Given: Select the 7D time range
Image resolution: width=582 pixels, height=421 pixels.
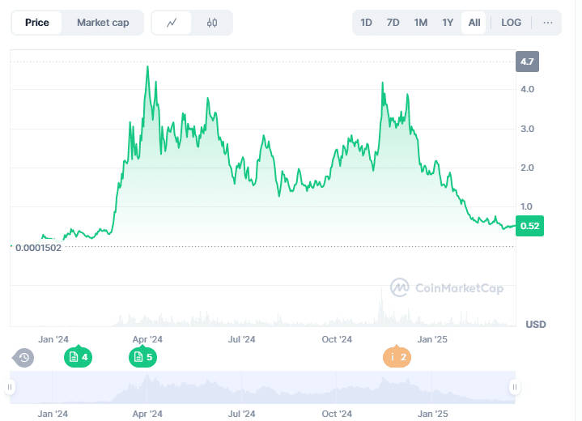Looking at the screenshot, I should (x=393, y=23).
